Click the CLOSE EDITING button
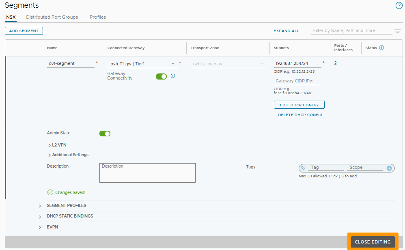The image size is (405, 250). (373, 241)
